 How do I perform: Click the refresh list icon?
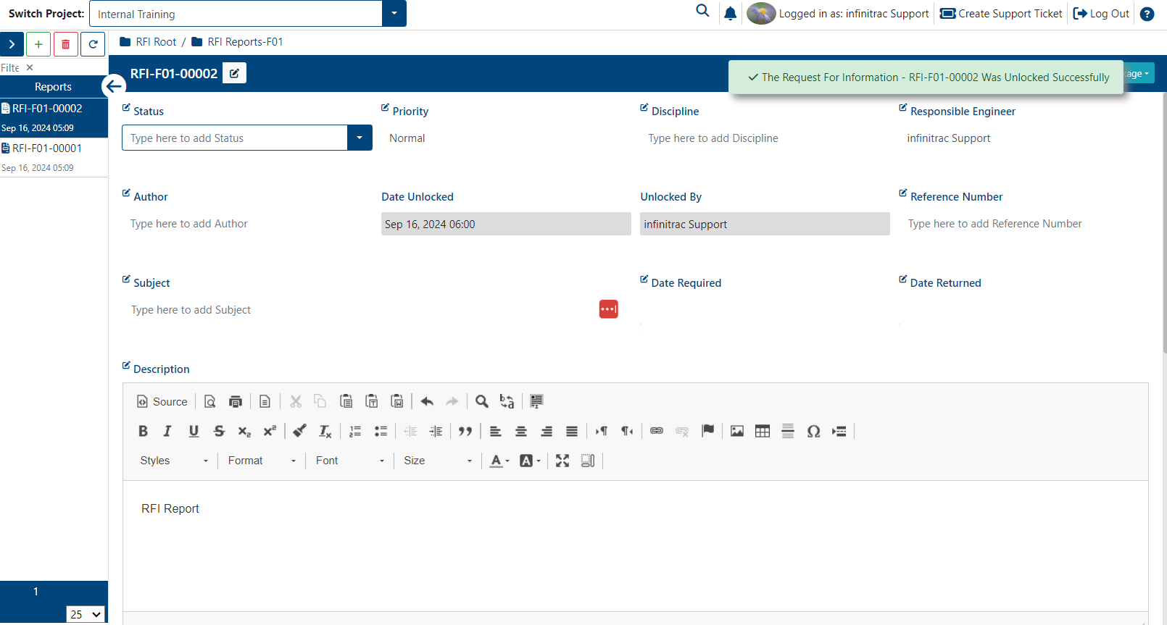tap(93, 44)
